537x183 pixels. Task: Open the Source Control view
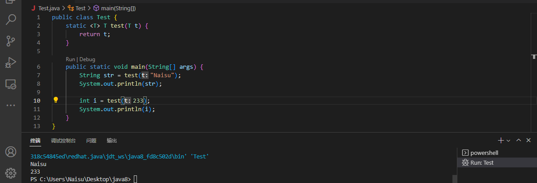coord(11,41)
